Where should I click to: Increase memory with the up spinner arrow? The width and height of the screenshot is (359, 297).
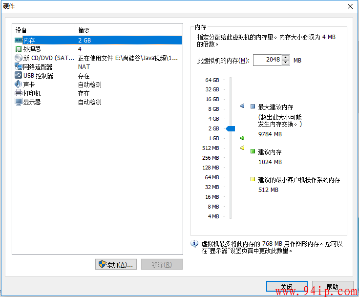(286, 58)
